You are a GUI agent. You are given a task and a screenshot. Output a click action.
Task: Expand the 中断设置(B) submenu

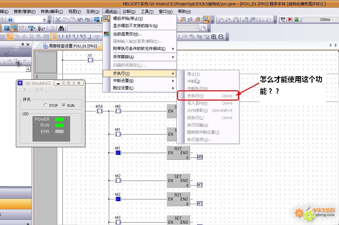139,81
